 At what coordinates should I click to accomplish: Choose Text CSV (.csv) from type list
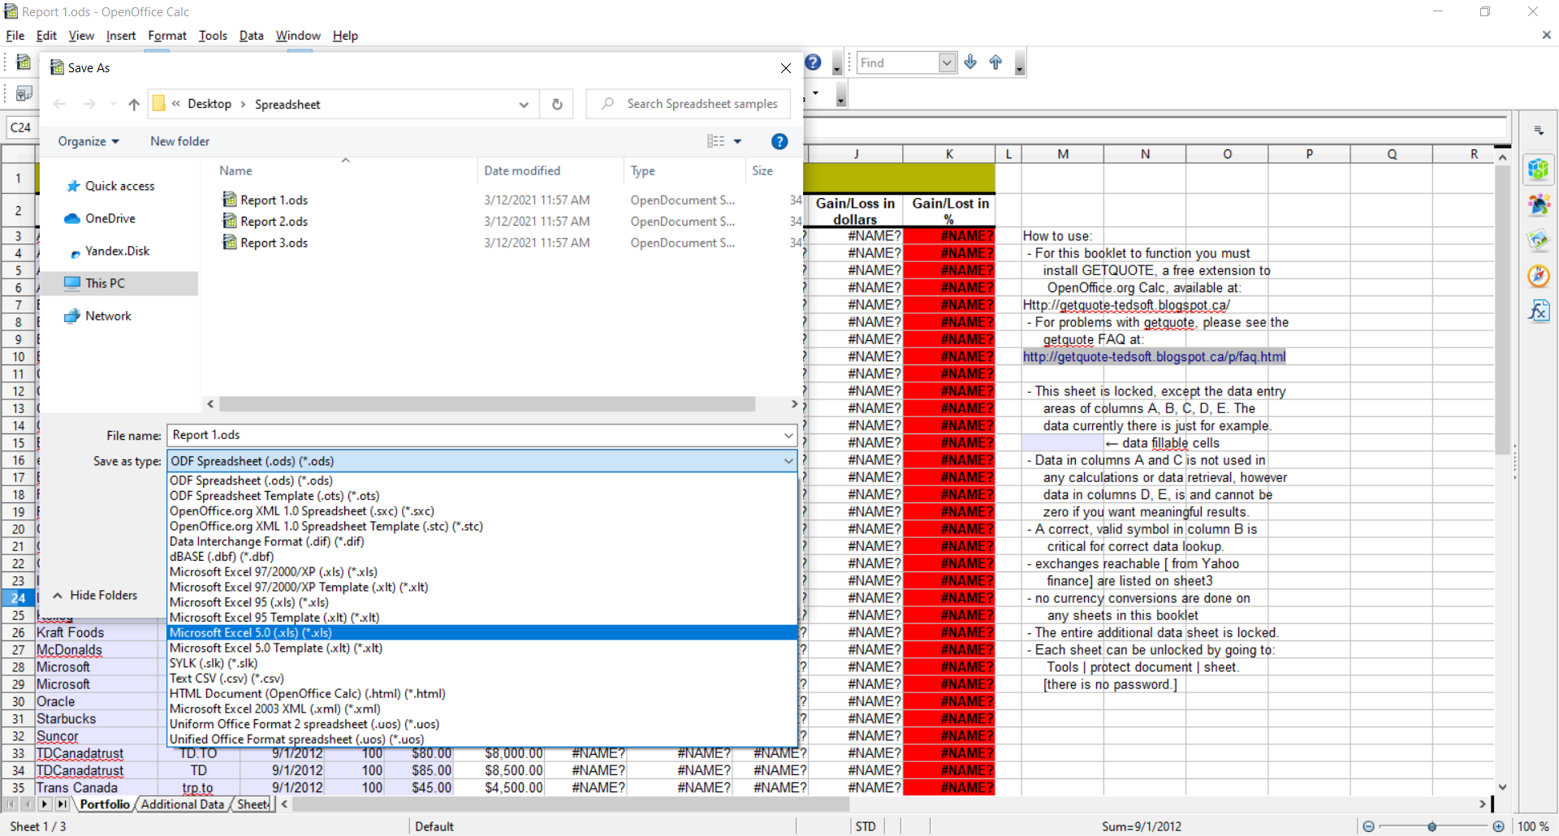coord(227,679)
